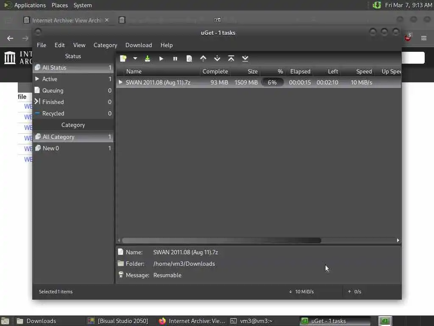Click show desktop icon in taskbar

click(x=6, y=321)
